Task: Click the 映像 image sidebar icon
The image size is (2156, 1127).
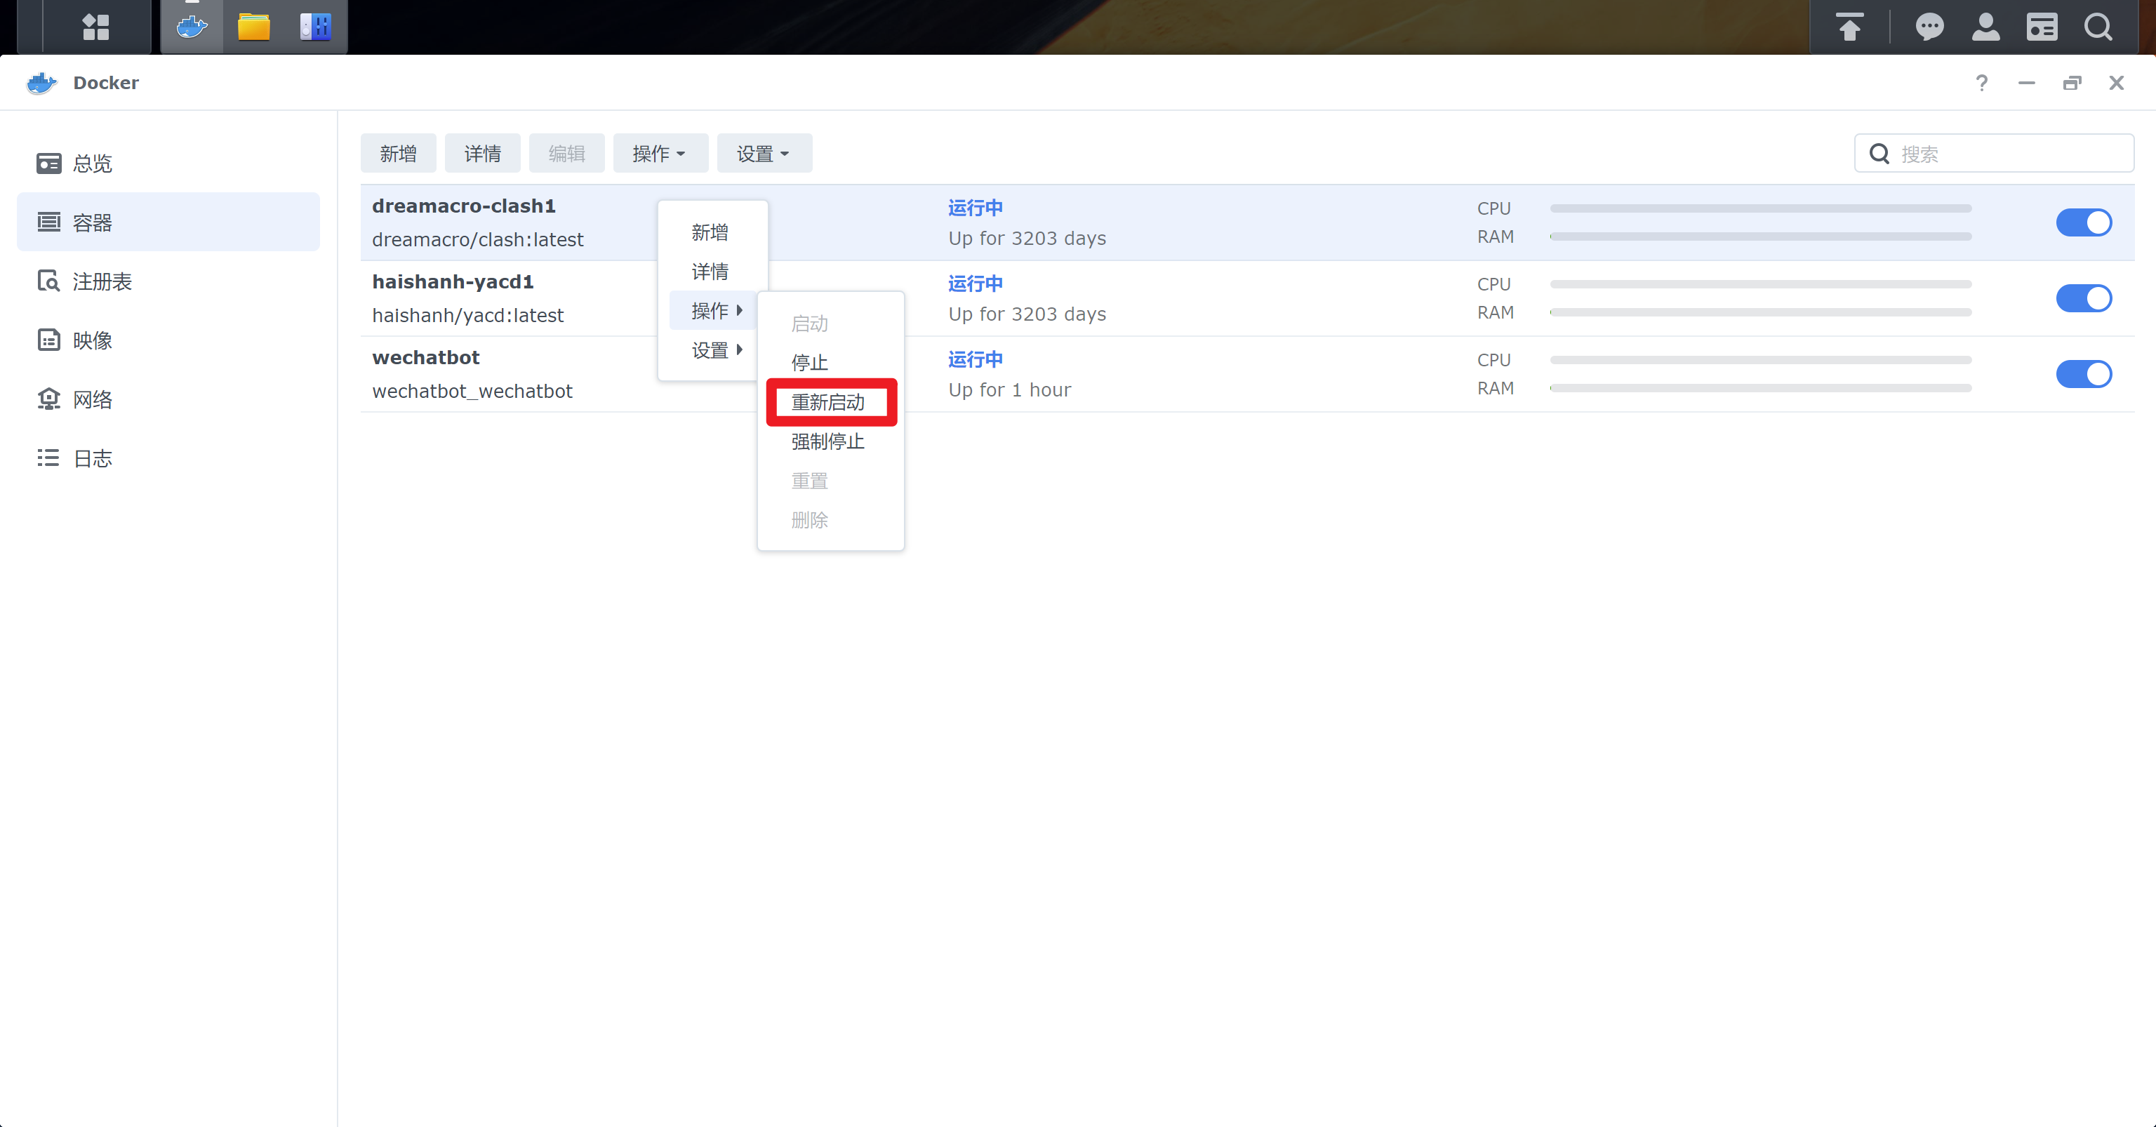Action: [48, 340]
